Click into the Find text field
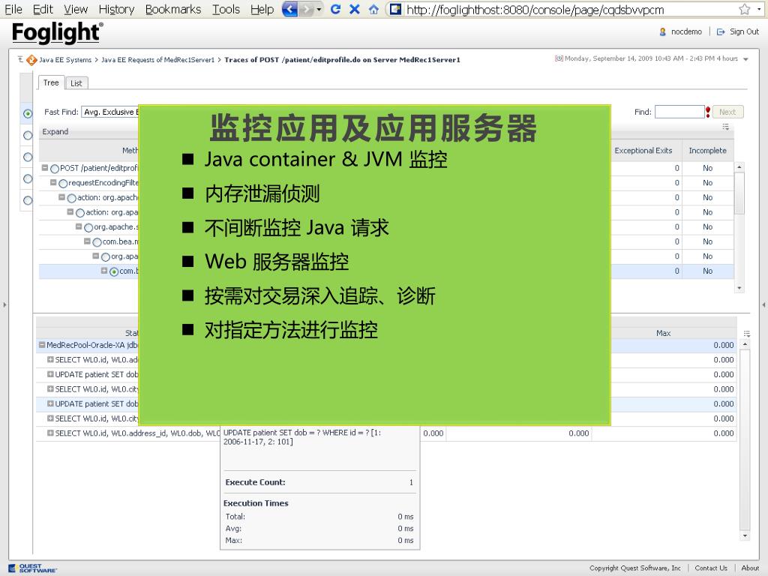Screen dimensions: 768x576 click(679, 112)
